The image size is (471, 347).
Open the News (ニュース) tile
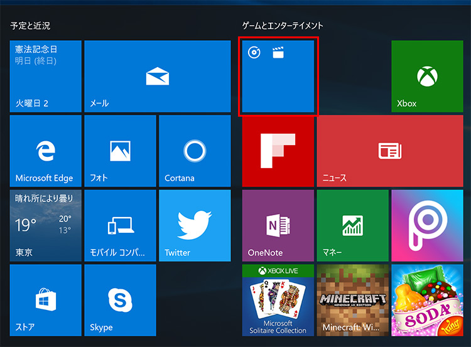[389, 151]
